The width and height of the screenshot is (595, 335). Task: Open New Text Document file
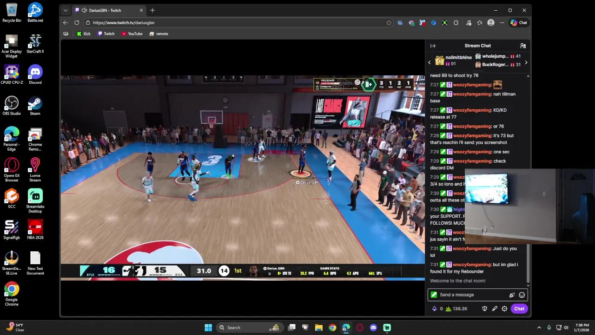coord(35,263)
